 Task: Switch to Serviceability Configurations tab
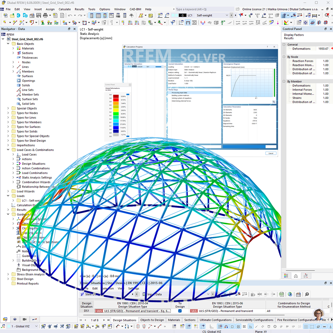(254, 320)
